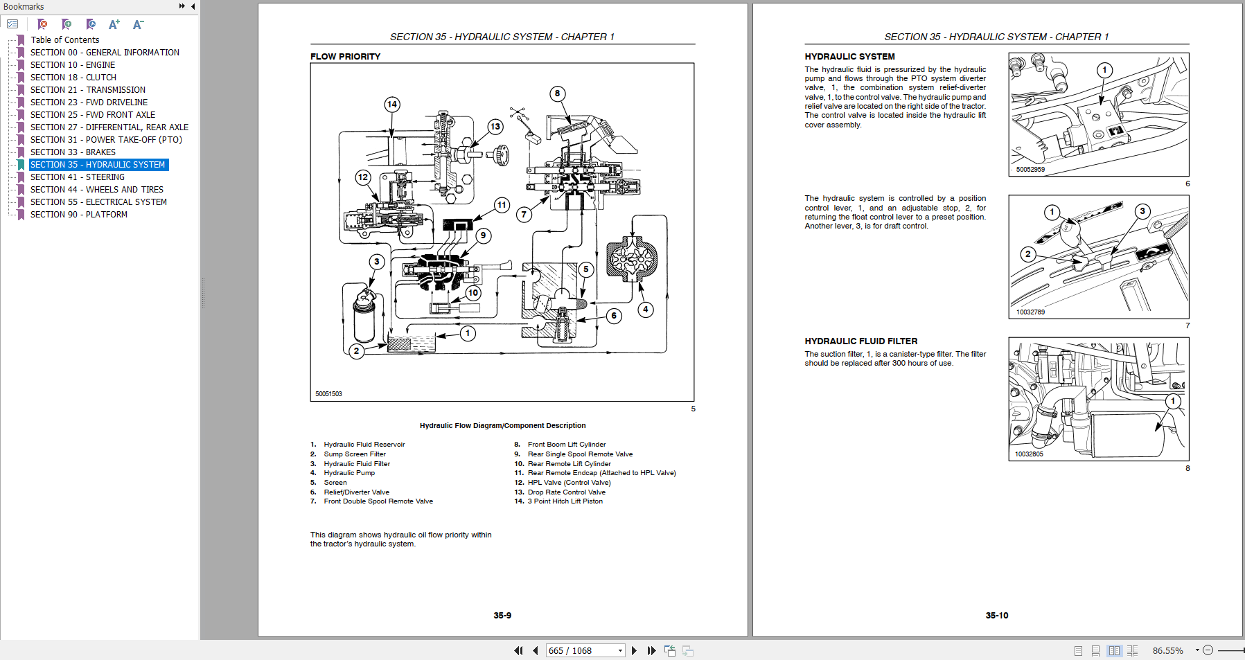The width and height of the screenshot is (1245, 660).
Task: Open bookmark options list icon
Action: [12, 24]
